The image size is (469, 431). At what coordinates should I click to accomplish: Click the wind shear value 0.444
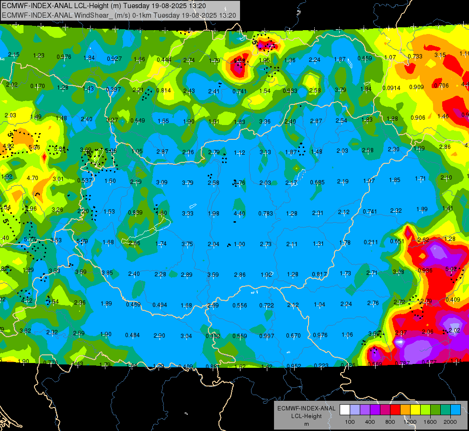coord(164,60)
